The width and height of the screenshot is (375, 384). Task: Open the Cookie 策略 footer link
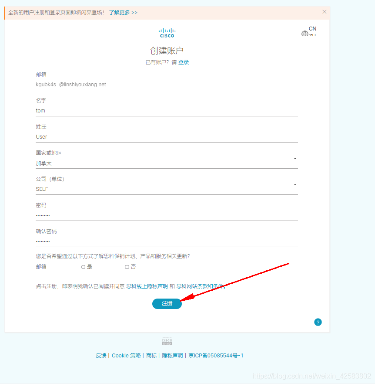pos(126,356)
